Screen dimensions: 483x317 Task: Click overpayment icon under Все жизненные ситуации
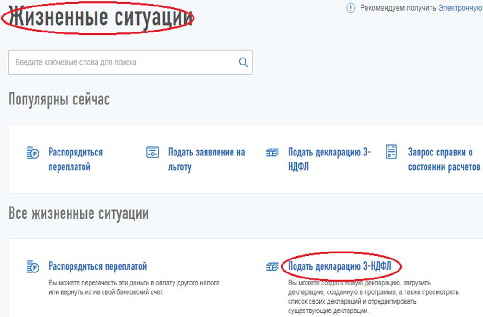pyautogui.click(x=32, y=267)
